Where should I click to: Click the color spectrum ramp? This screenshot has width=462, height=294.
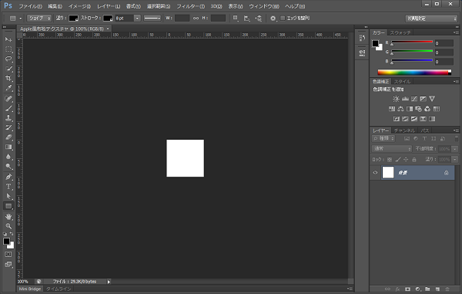pyautogui.click(x=414, y=73)
